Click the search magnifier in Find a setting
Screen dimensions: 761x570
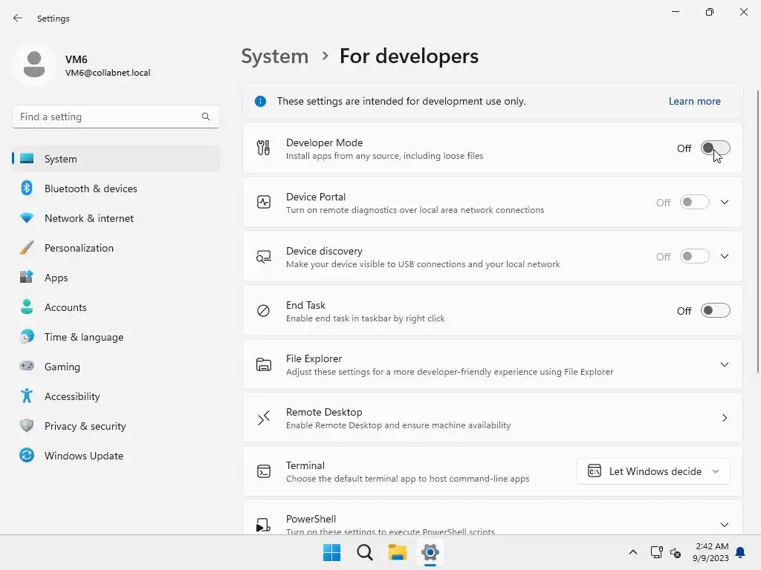point(206,117)
